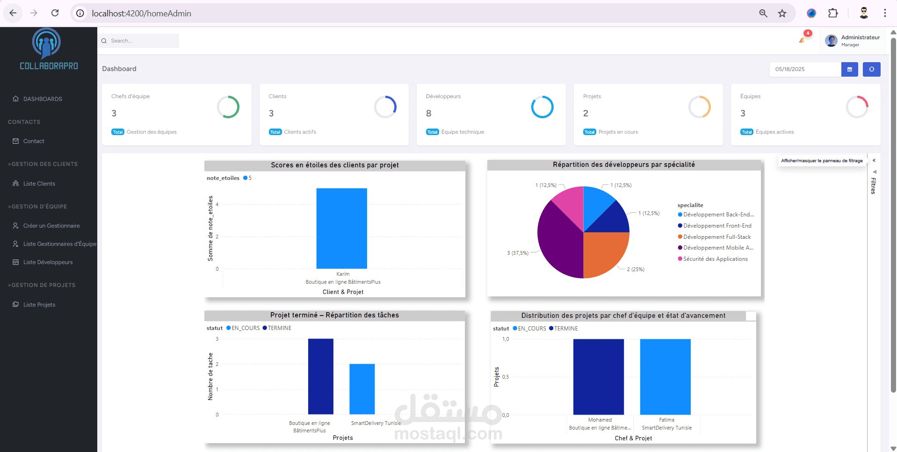Click the refresh button next to calendar
The height and width of the screenshot is (452, 897).
tap(871, 69)
